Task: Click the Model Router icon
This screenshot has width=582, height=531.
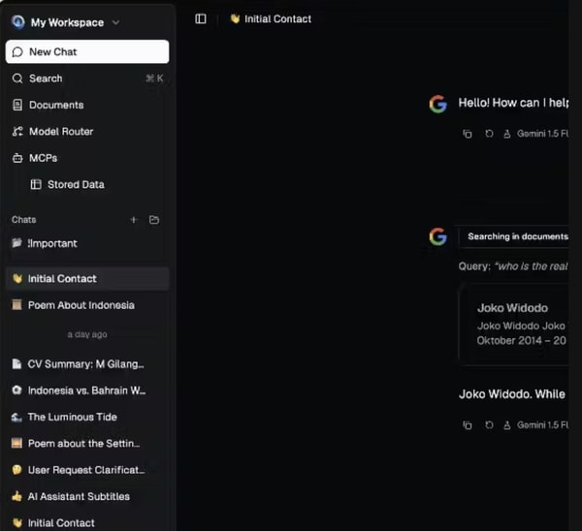Action: [17, 131]
